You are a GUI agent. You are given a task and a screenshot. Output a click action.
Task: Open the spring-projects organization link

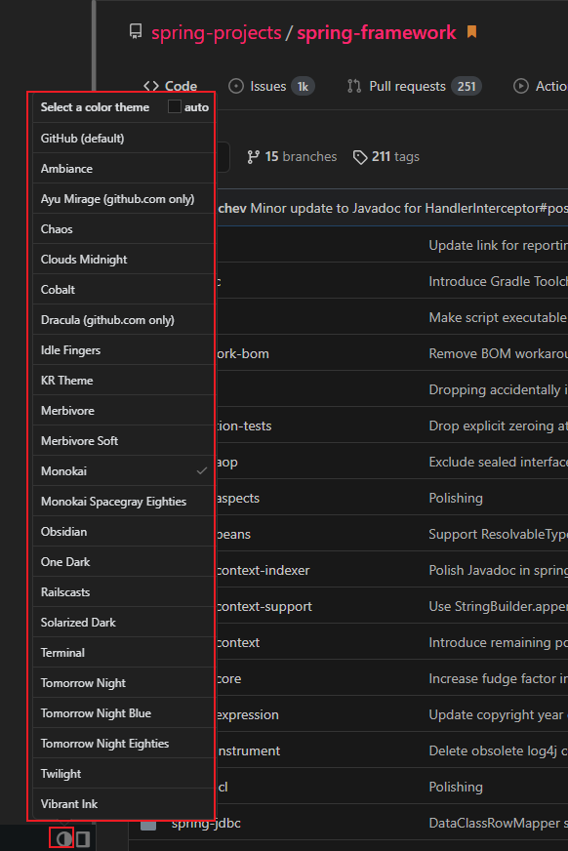tap(216, 32)
